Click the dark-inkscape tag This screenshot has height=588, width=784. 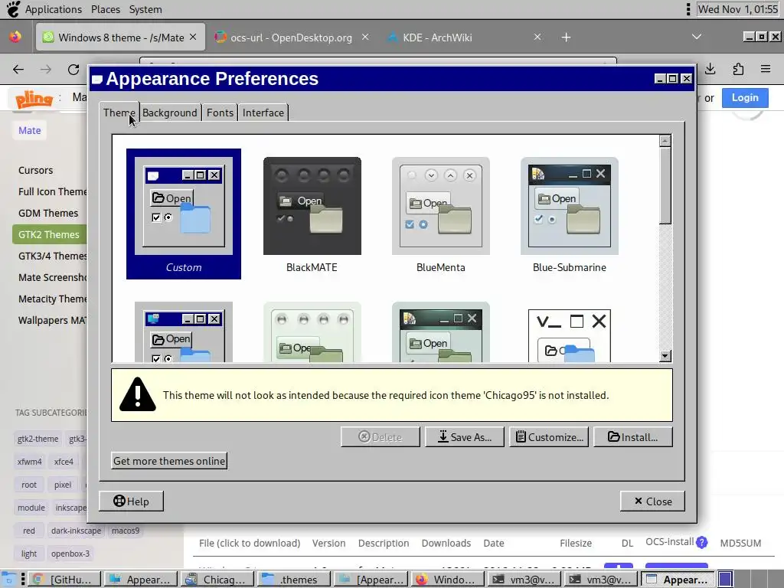point(76,531)
